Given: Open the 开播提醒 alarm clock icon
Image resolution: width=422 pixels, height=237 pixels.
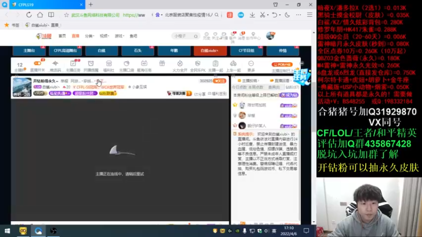Looking at the screenshot, I should [x=91, y=66].
